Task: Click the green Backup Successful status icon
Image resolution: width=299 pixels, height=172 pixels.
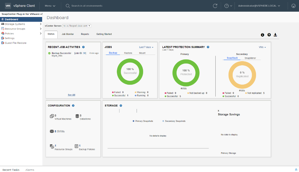Action: click(49, 53)
